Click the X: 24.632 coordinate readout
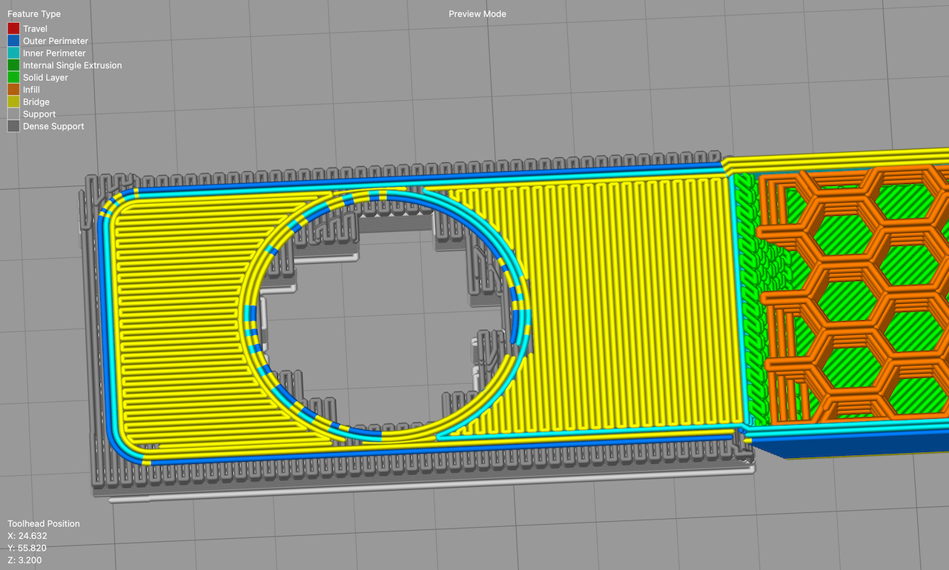The width and height of the screenshot is (949, 570). pos(27,536)
